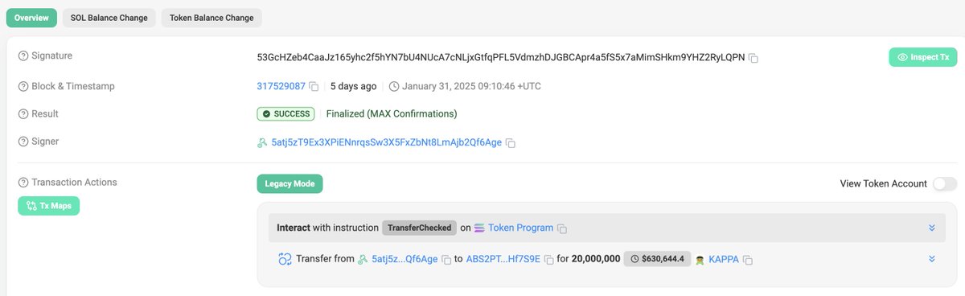Screen dimensions: 965x296
Task: Enable Legacy Mode button
Action: coord(289,184)
